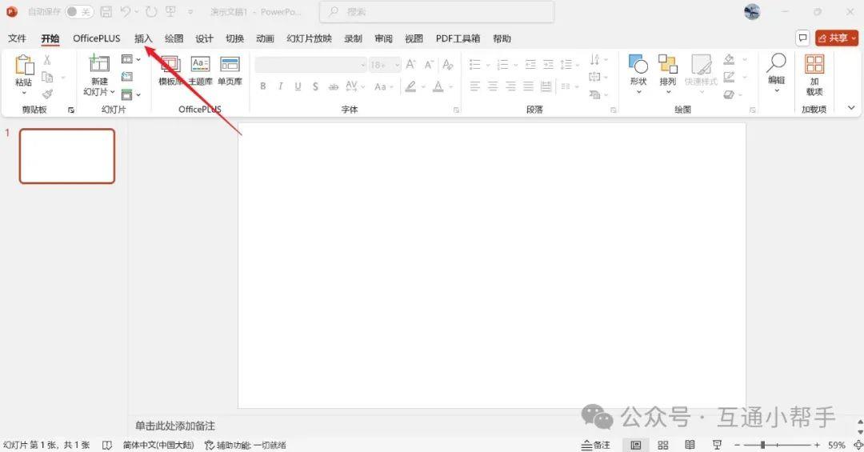Start slideshow from status bar icon
864x452 pixels.
point(717,445)
